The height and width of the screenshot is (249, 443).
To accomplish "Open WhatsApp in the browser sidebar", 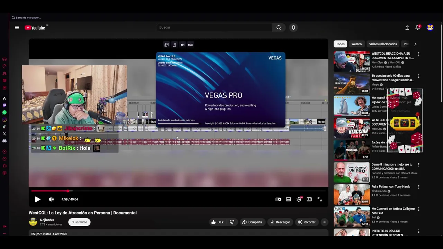I will pos(4,112).
